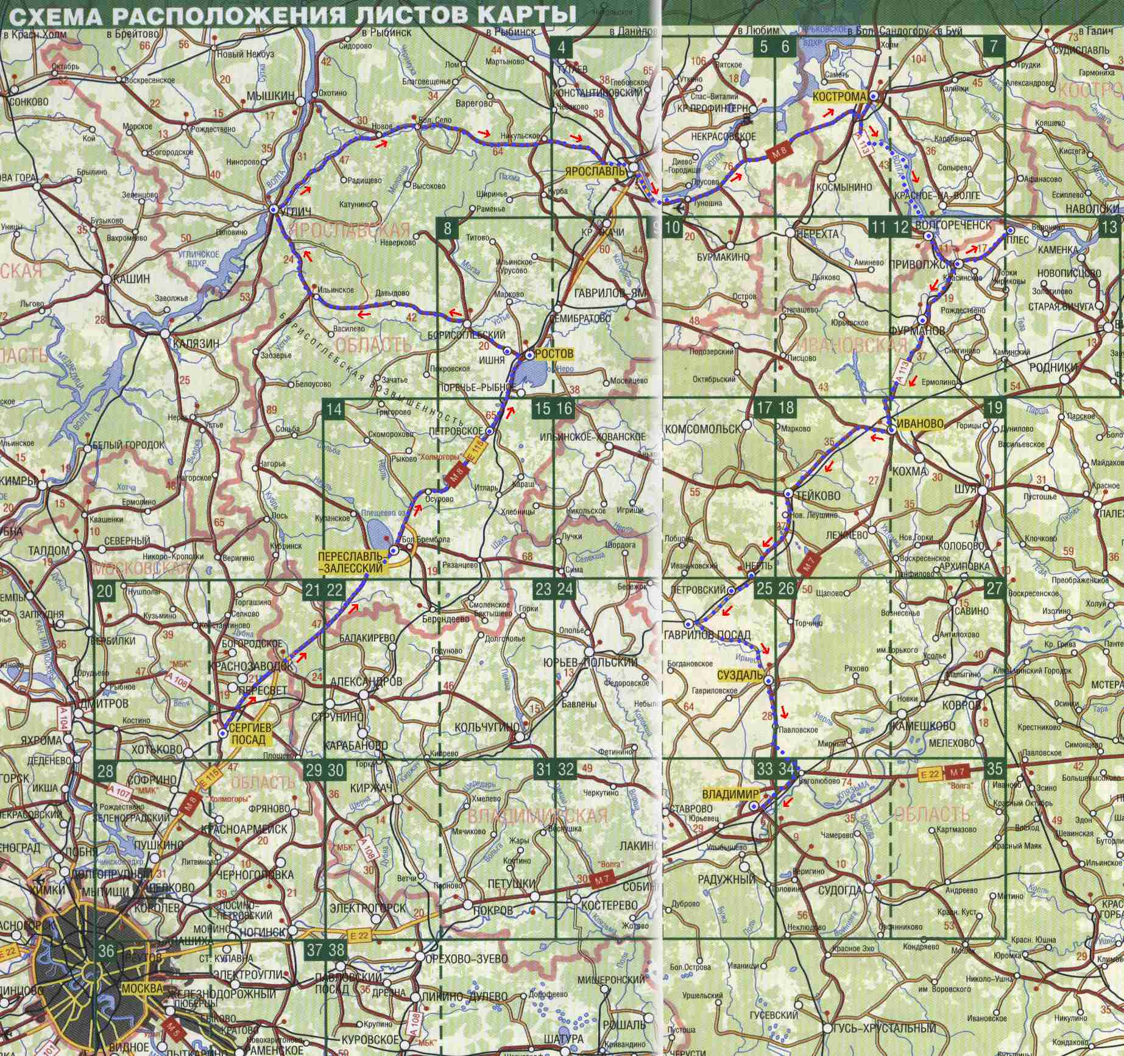This screenshot has width=1124, height=1056.
Task: Select the yellow СУЗДАЛЬ city label
Action: point(740,675)
